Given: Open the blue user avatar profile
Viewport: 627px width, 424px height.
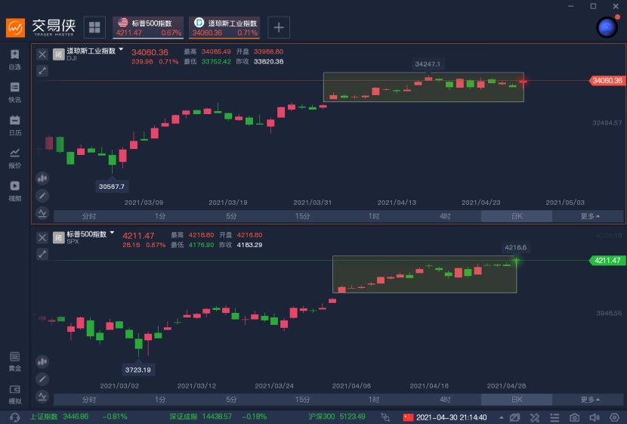Looking at the screenshot, I should 607,28.
